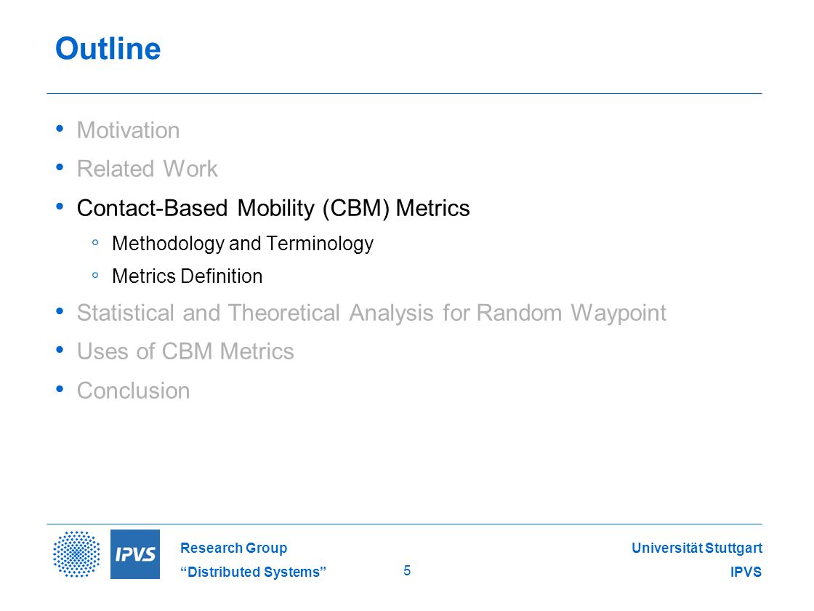Click the bullet before Motivation
814x611 pixels.
60,128
